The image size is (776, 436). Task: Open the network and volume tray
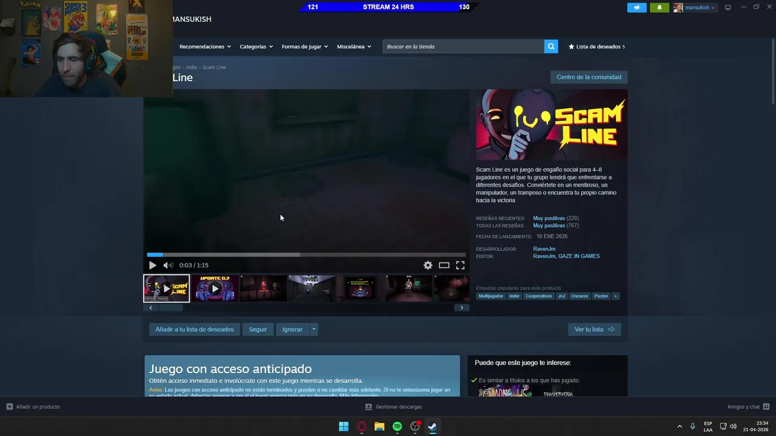(727, 426)
